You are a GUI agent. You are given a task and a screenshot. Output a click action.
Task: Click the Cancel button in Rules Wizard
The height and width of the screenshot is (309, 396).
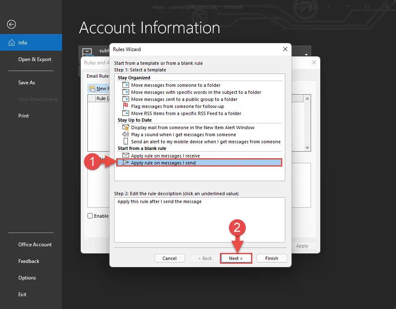[x=169, y=258]
